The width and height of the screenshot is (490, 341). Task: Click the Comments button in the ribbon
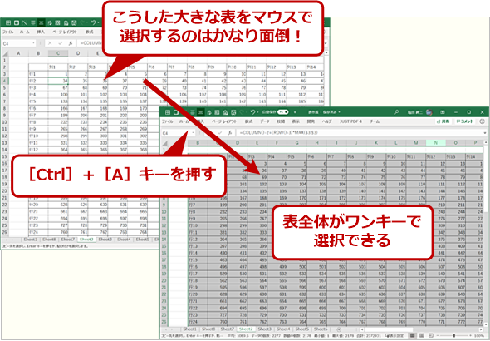464,121
